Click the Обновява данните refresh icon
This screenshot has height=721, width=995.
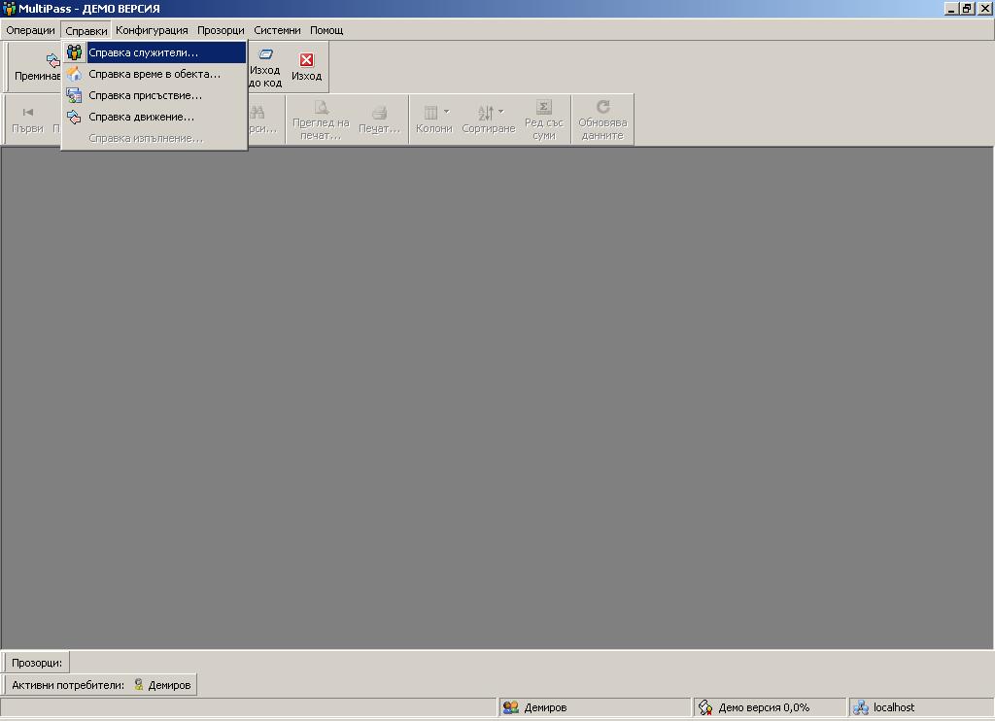pos(602,107)
